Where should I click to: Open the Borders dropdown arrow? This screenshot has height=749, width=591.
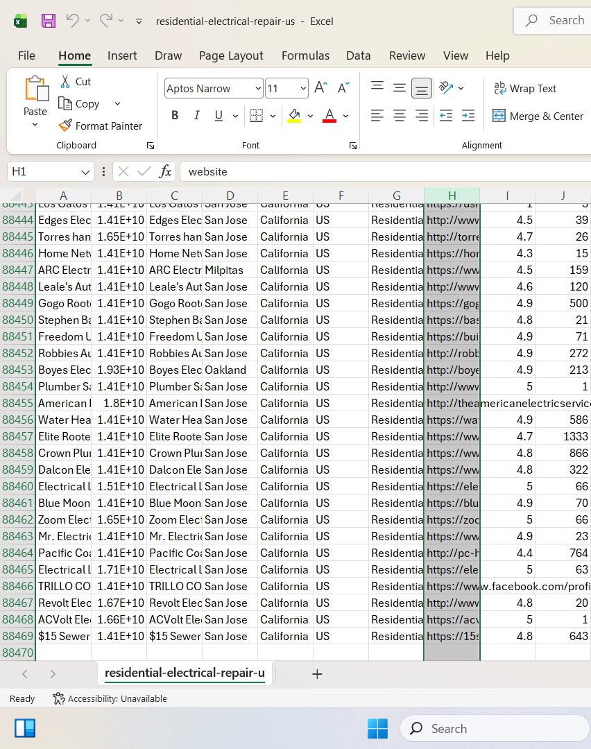pyautogui.click(x=273, y=116)
